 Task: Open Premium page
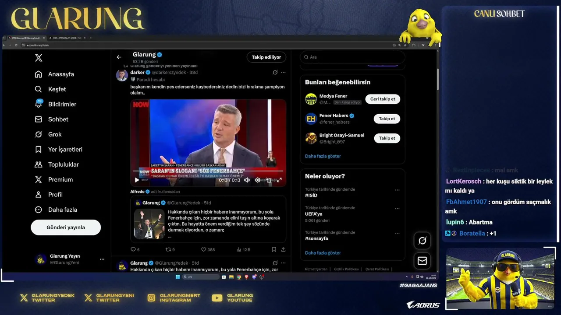click(54, 179)
